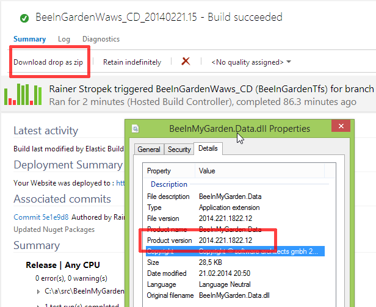The height and width of the screenshot is (307, 376).
Task: Select the Details tab in Properties dialog
Action: (208, 148)
